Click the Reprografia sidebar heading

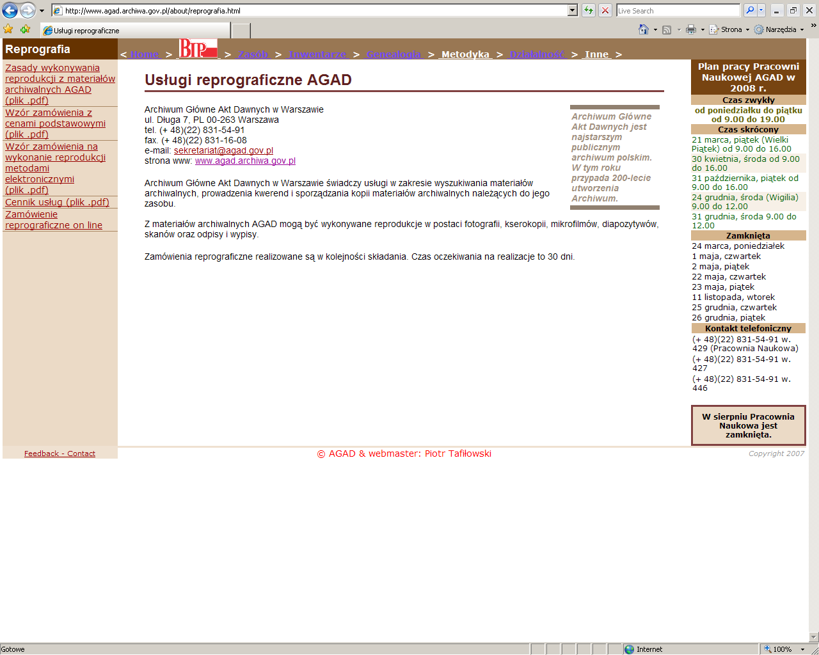(x=38, y=49)
